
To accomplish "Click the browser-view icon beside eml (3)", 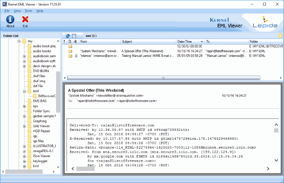I will click(x=68, y=36).
